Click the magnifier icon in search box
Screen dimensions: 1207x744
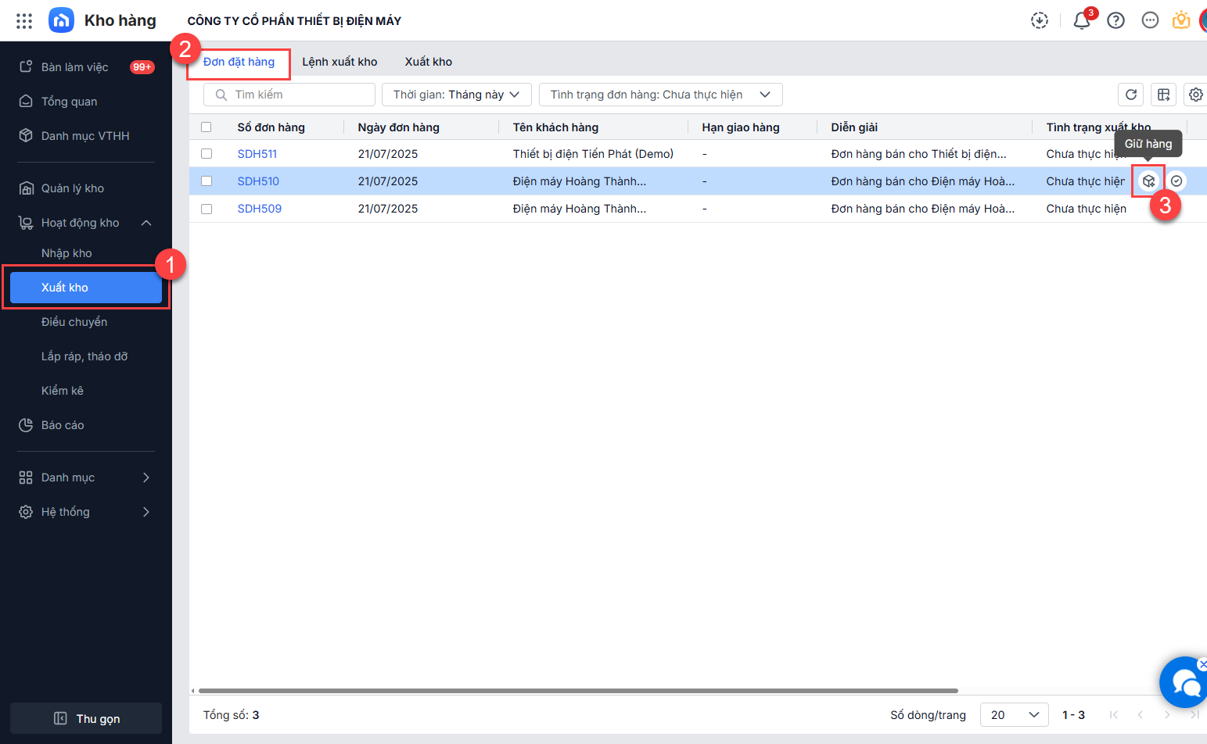(x=221, y=95)
